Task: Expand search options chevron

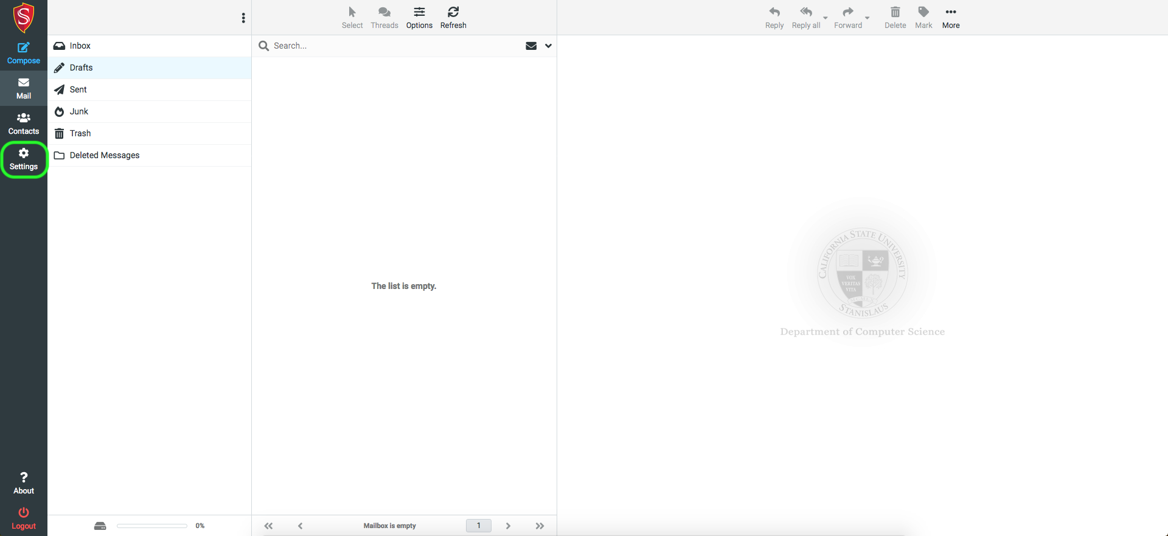Action: click(x=548, y=46)
